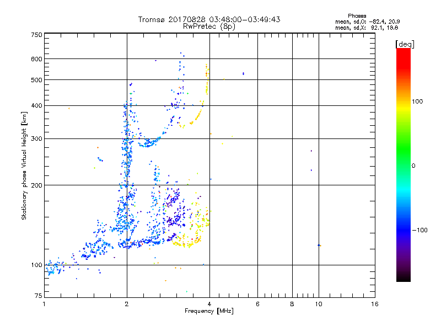Click the '4' x-axis tick label

209,304
